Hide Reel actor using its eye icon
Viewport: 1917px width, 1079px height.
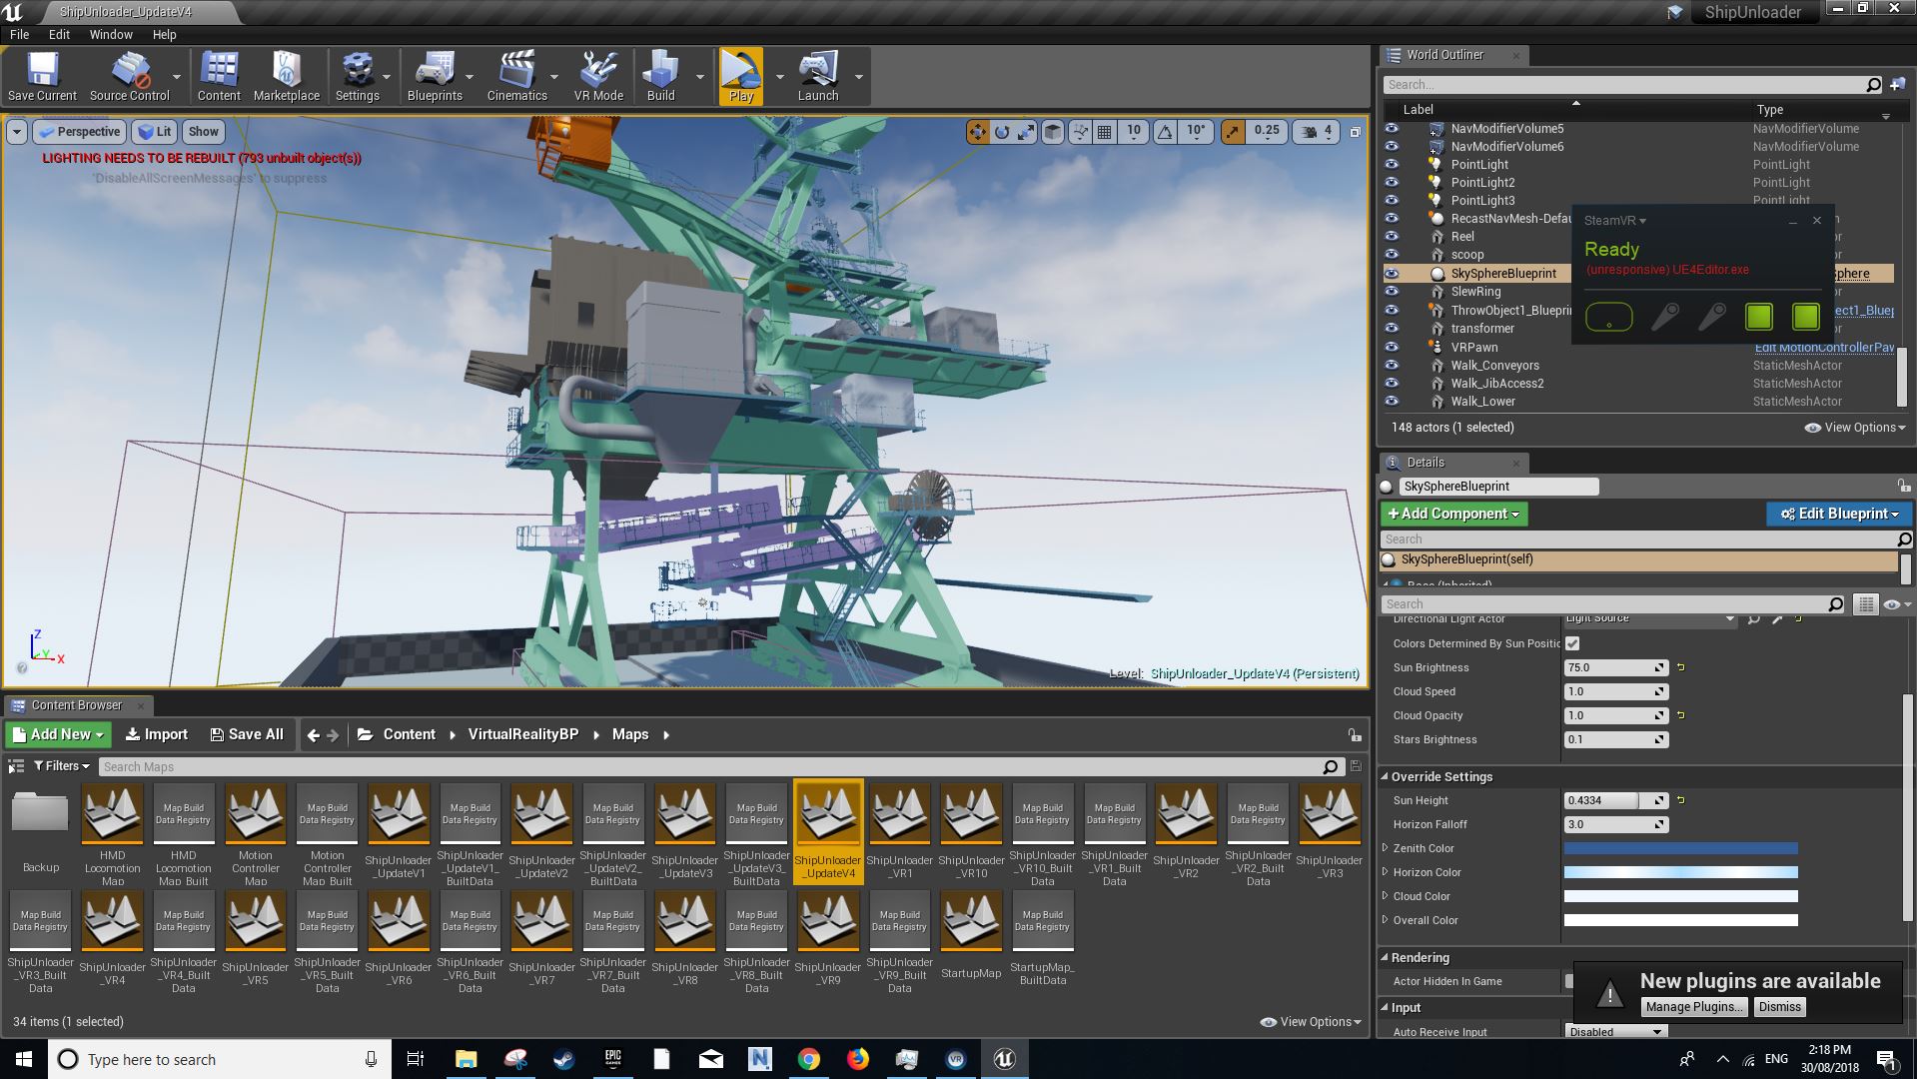(1392, 237)
